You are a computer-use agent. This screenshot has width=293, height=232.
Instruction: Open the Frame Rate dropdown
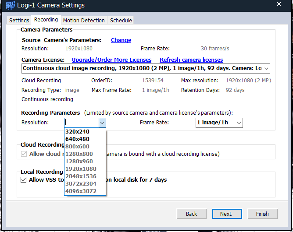click(239, 123)
